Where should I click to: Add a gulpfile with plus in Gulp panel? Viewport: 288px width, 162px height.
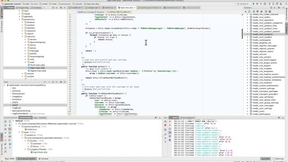click(45, 82)
